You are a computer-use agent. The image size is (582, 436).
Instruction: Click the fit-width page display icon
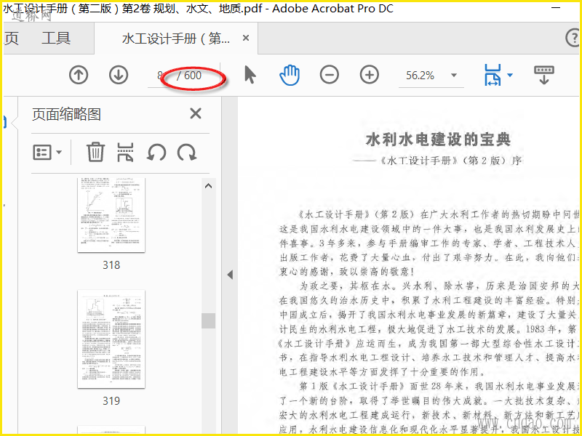(493, 76)
